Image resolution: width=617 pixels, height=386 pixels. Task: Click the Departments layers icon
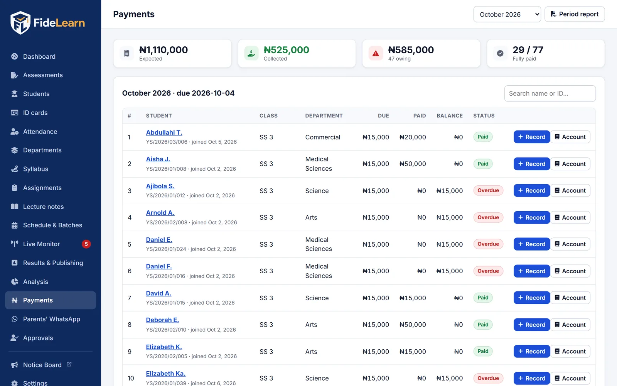click(x=15, y=150)
